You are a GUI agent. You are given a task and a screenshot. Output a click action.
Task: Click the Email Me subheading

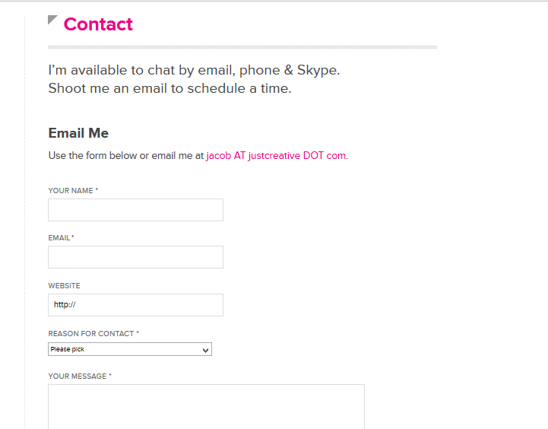pos(78,133)
